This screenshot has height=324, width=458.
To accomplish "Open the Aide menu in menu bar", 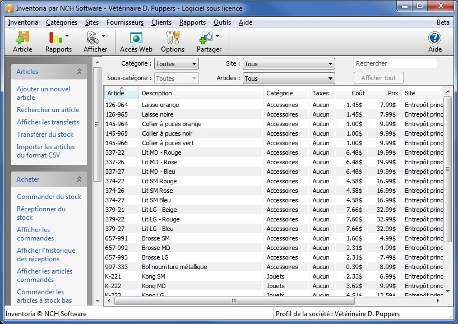I will click(x=246, y=22).
